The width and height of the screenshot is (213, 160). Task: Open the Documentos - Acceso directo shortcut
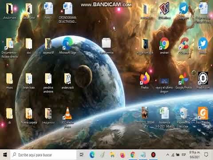pos(9,44)
